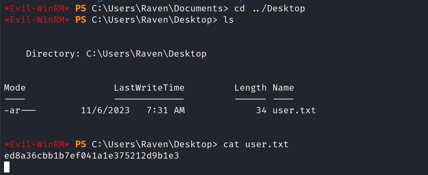Click the C:\Users\Raven\Documents> prompt path
Image resolution: width=428 pixels, height=175 pixels.
click(160, 8)
